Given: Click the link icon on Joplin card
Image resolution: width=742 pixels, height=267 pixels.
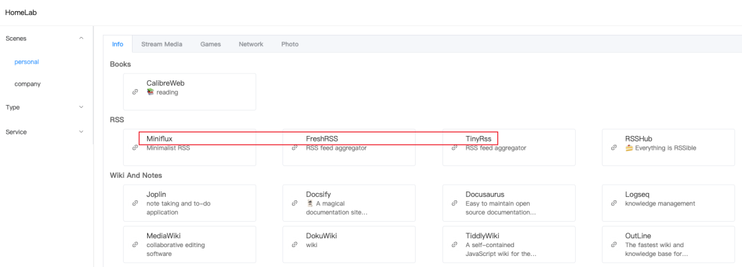Looking at the screenshot, I should [x=135, y=203].
